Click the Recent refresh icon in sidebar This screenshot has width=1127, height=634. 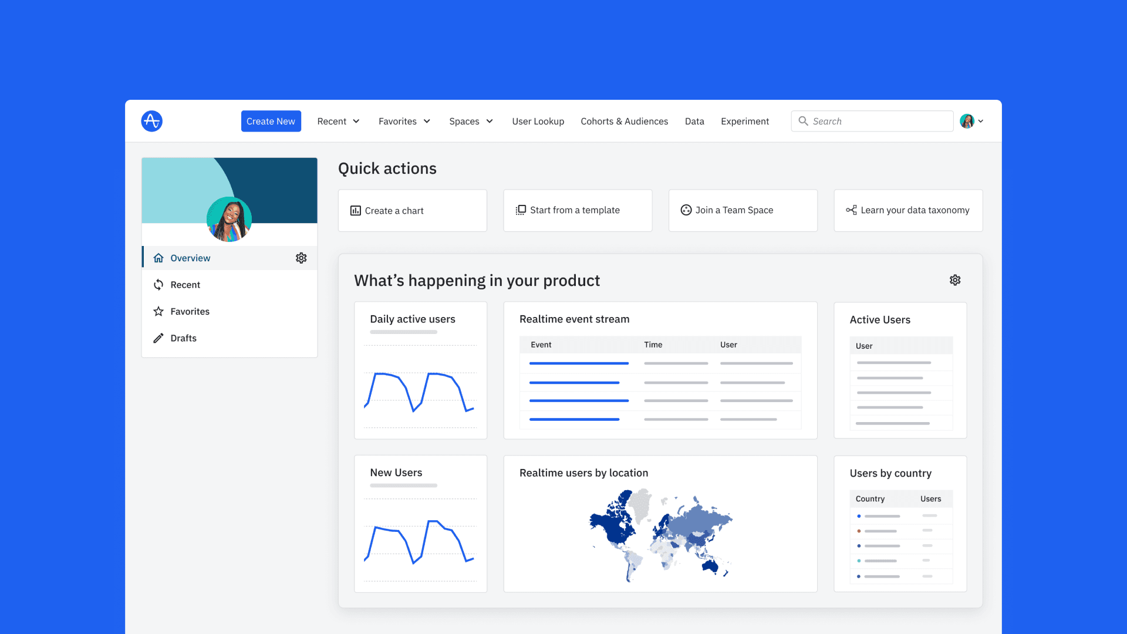point(158,285)
